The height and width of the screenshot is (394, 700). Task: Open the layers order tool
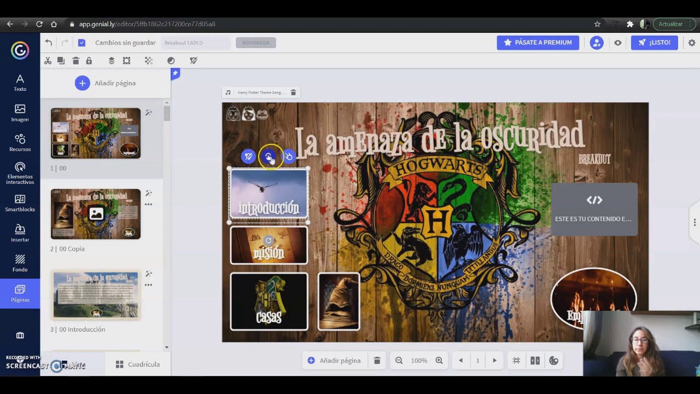112,61
